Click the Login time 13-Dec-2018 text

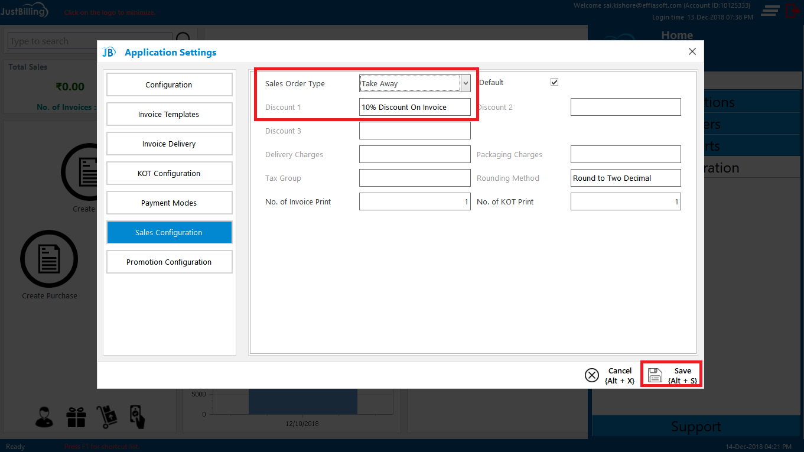coord(702,17)
